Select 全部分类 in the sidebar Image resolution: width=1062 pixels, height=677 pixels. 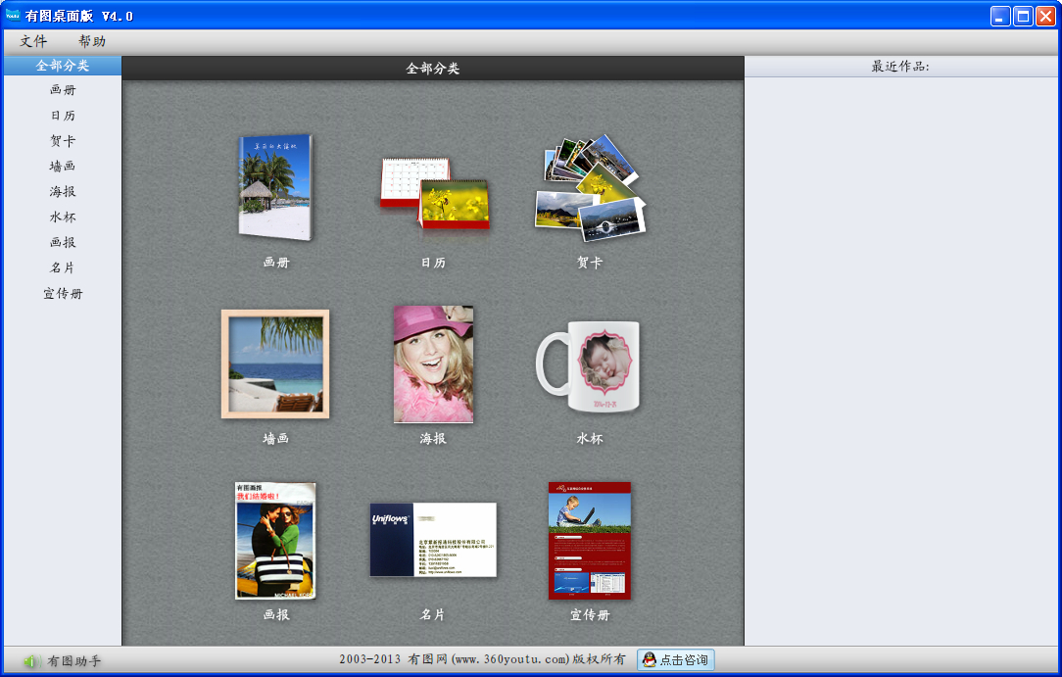(63, 66)
